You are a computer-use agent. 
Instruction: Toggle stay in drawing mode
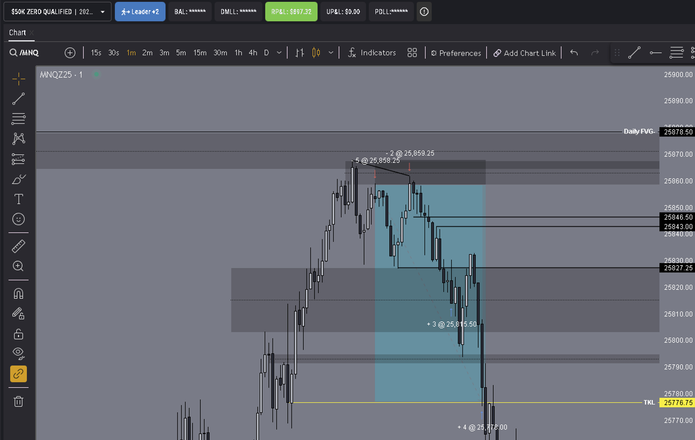19,313
